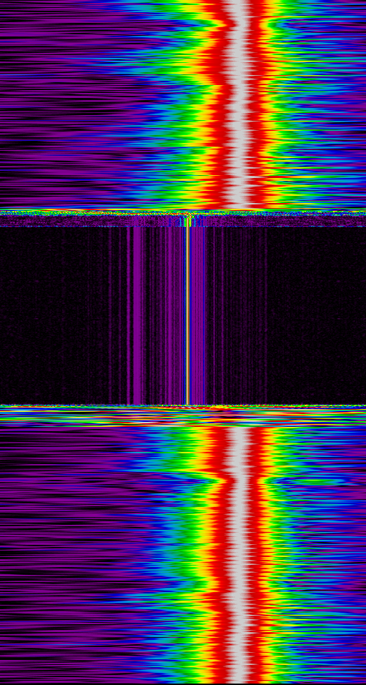
Task: Click the noisy speckled strip above the dark band
Action: tap(183, 218)
